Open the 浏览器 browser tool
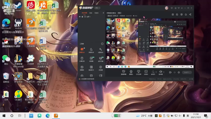 [100, 68]
